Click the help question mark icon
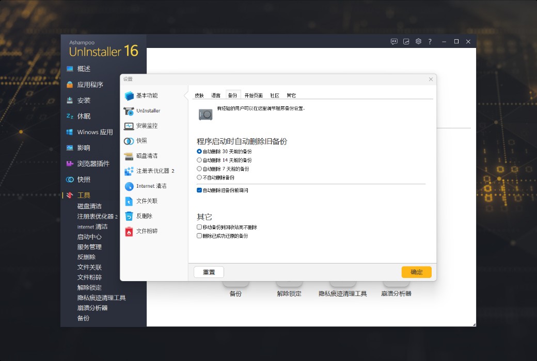The image size is (537, 361). coord(430,41)
